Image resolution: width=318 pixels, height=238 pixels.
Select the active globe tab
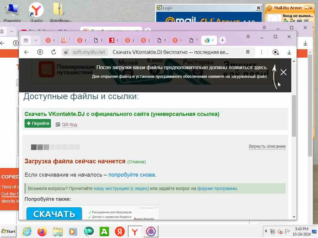coord(209,40)
